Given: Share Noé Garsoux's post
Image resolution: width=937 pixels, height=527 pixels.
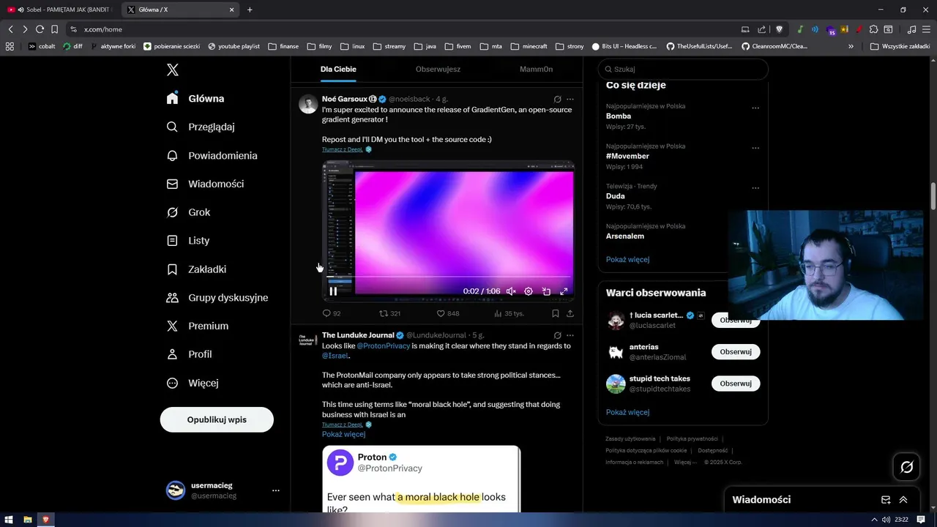Looking at the screenshot, I should [570, 313].
